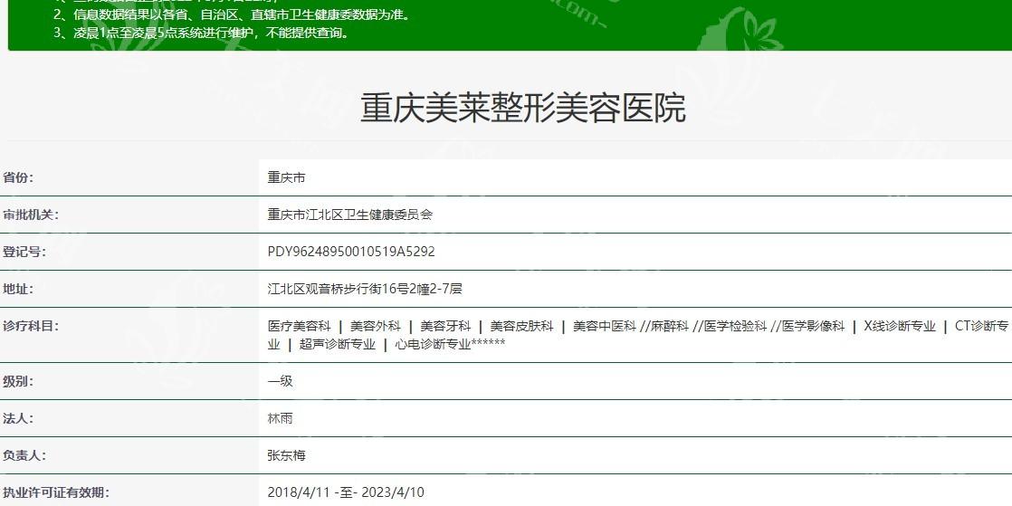Click notice line 3 about 凌晨1点至凌晨5点 maintenance
Screen dimensions: 1012x506
202,33
